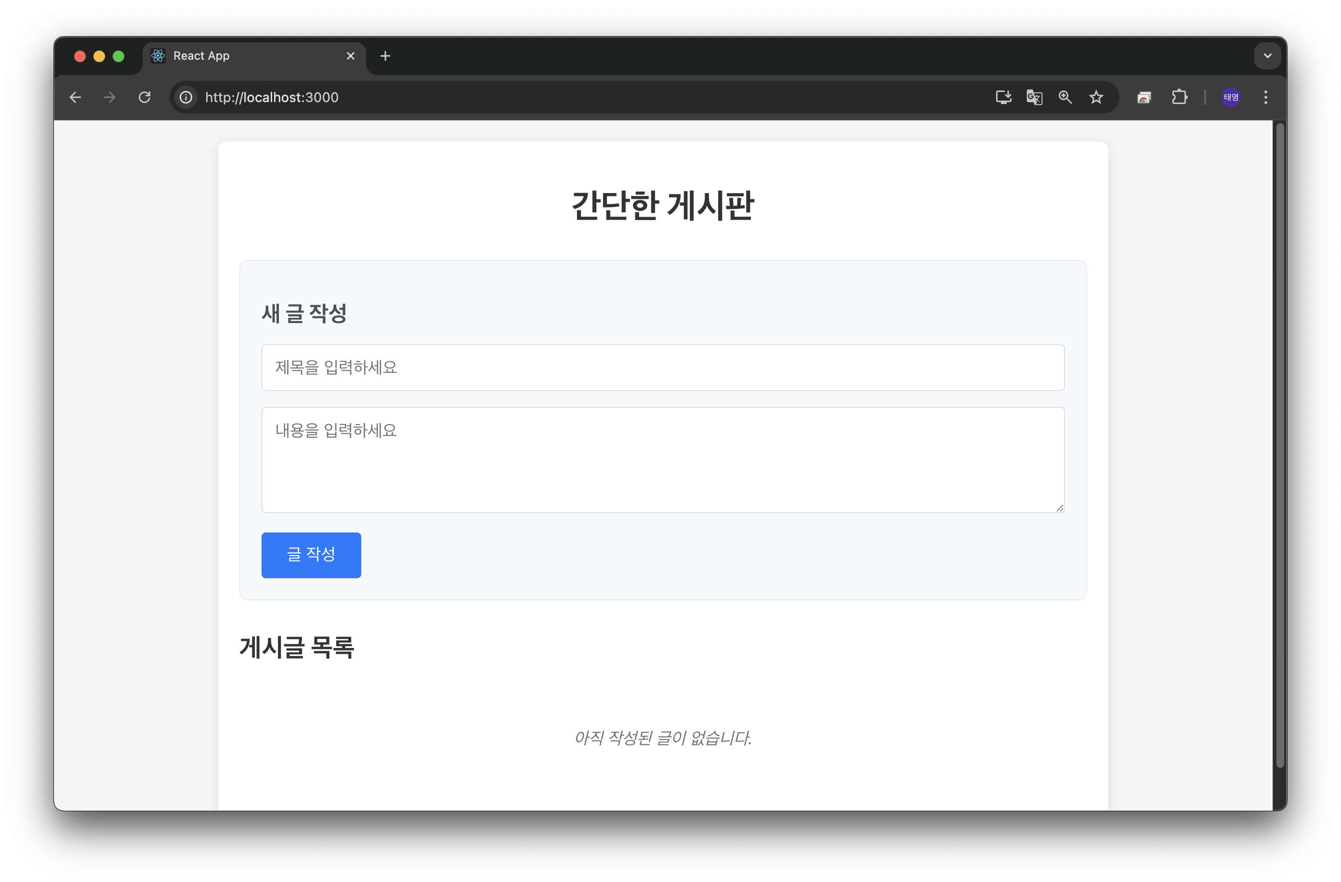Image resolution: width=1341 pixels, height=882 pixels.
Task: Focus the 제목을 입력하세요 title field
Action: 663,367
